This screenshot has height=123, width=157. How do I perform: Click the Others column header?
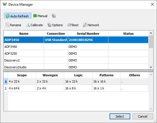[134, 75]
